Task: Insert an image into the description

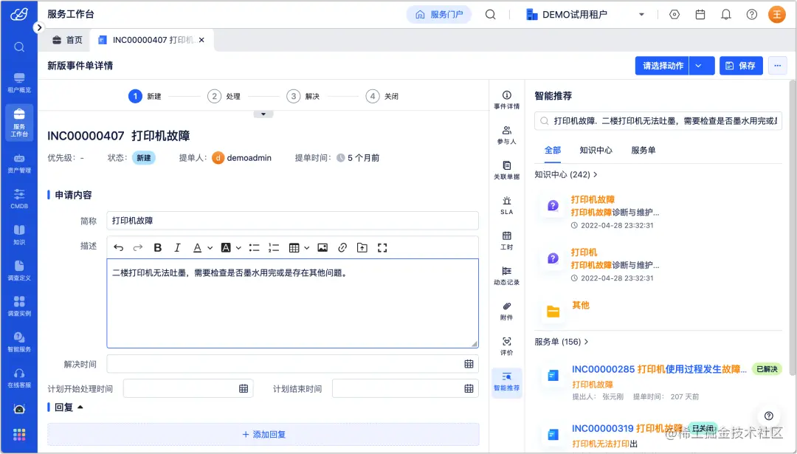Action: [322, 247]
